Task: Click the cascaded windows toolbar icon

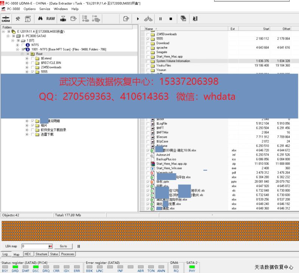Action: click(183, 19)
